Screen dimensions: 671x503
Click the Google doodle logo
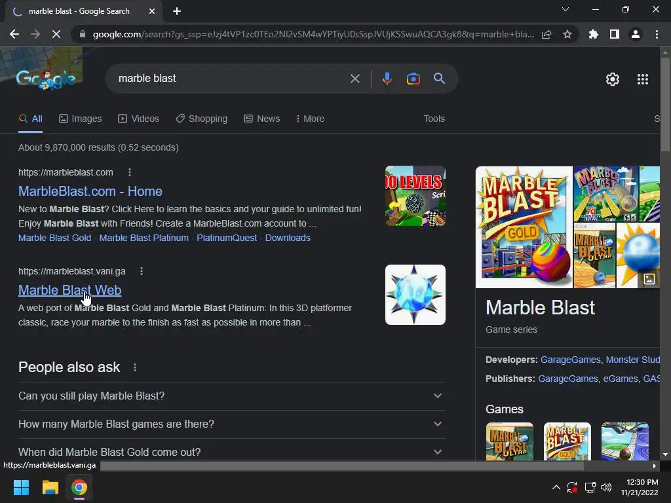(47, 79)
